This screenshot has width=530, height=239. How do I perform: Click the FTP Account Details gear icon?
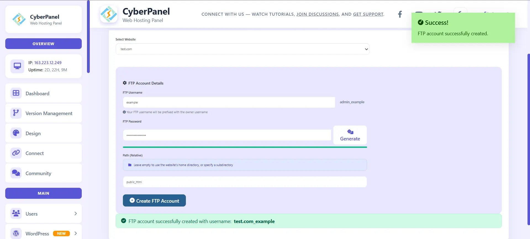[x=125, y=83]
